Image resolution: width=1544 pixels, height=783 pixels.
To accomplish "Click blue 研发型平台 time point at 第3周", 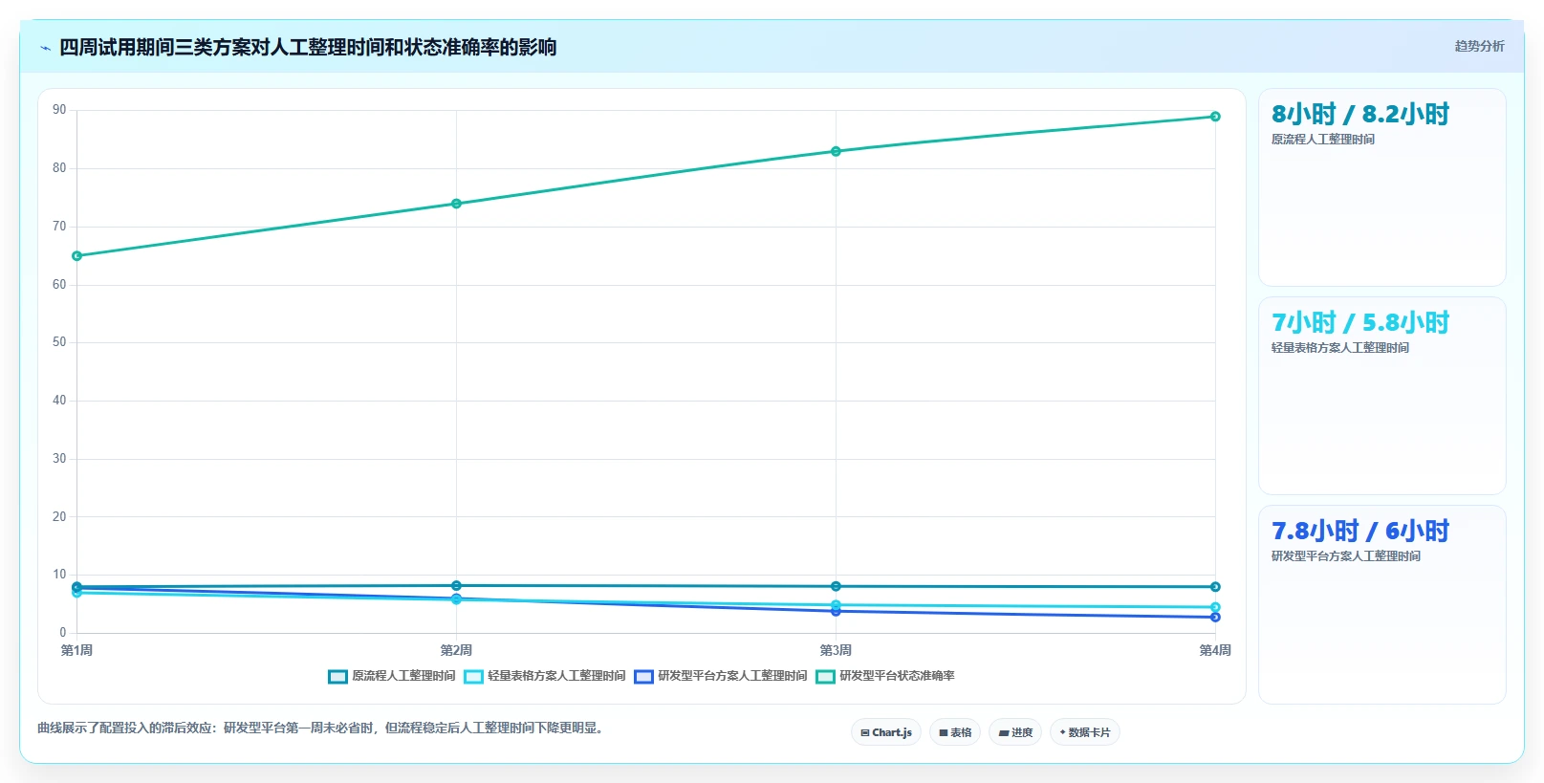I will pos(836,611).
